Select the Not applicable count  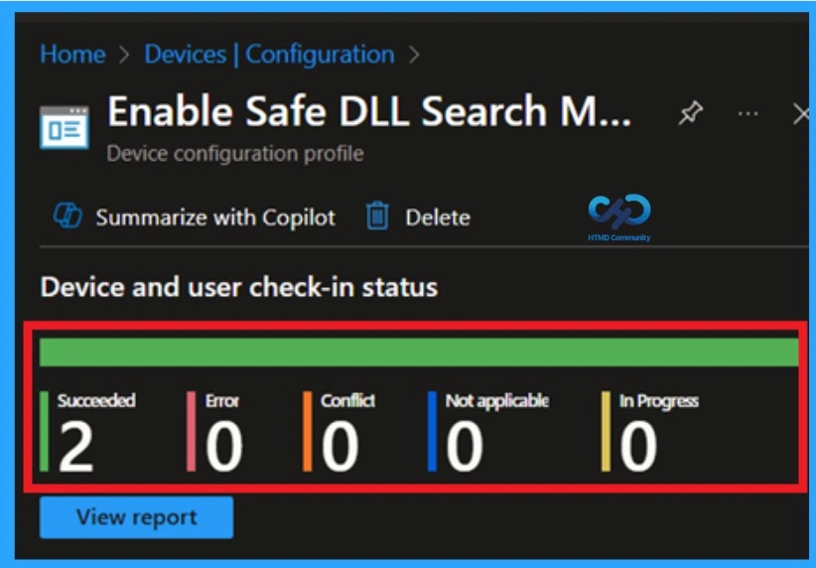click(x=465, y=447)
